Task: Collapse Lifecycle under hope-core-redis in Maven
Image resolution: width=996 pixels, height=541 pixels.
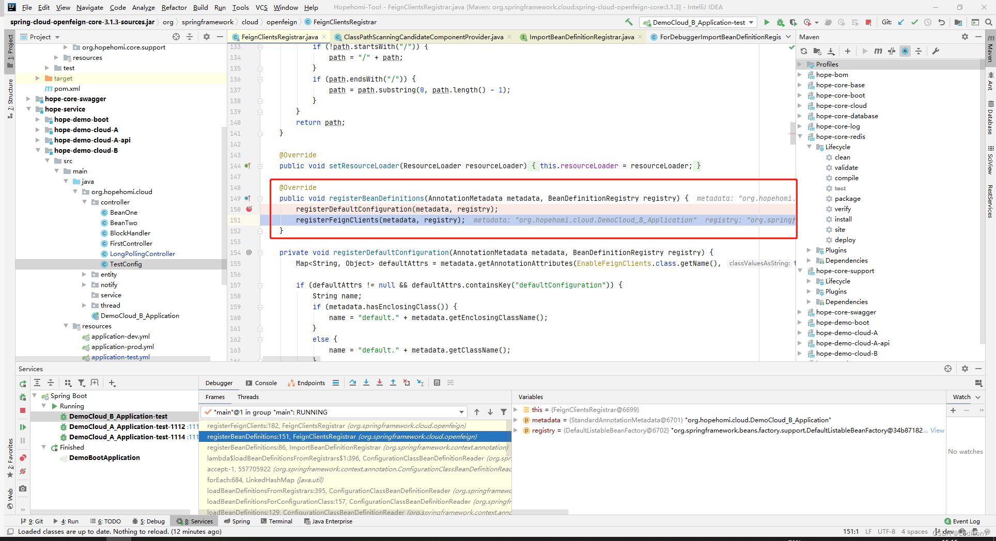Action: tap(809, 147)
